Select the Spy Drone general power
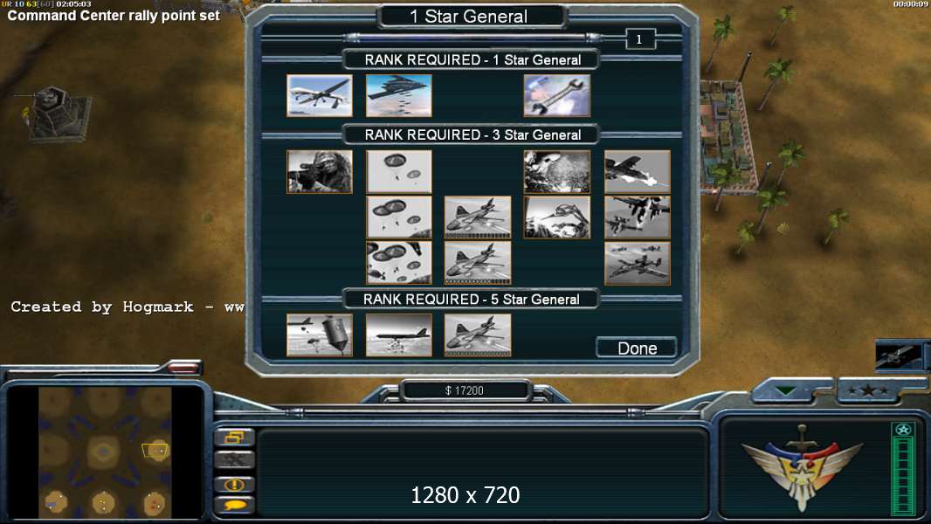This screenshot has height=524, width=931. click(x=320, y=95)
